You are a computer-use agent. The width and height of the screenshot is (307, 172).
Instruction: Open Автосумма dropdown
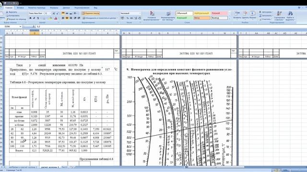(266, 12)
